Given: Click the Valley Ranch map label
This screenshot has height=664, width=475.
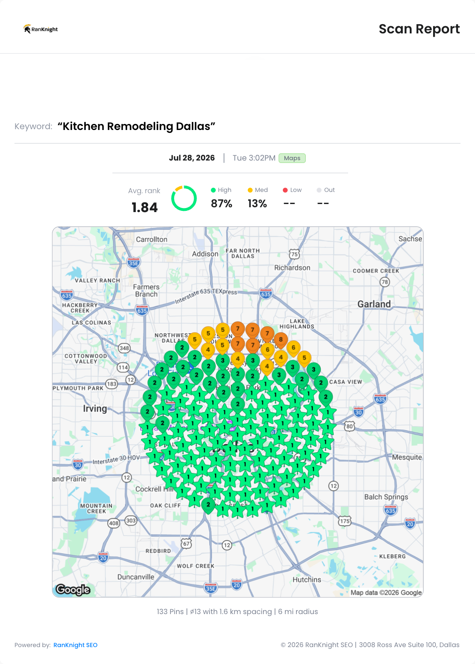Looking at the screenshot, I should tap(97, 280).
